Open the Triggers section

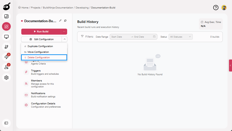44,72
